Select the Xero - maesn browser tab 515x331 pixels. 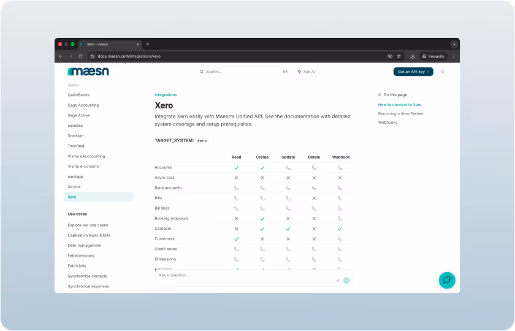[x=110, y=44]
